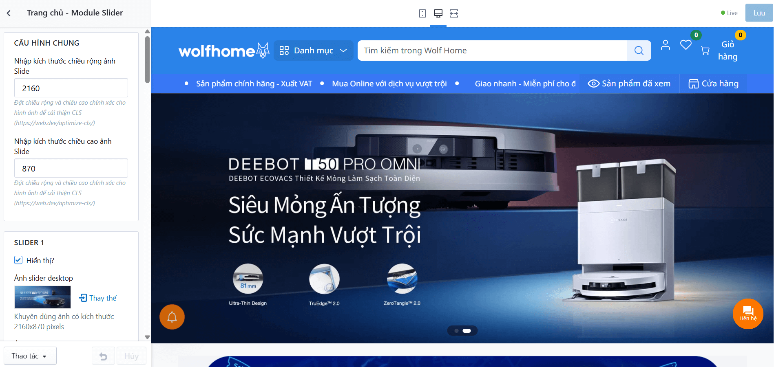Open the Liên hệ chat button

(x=748, y=314)
